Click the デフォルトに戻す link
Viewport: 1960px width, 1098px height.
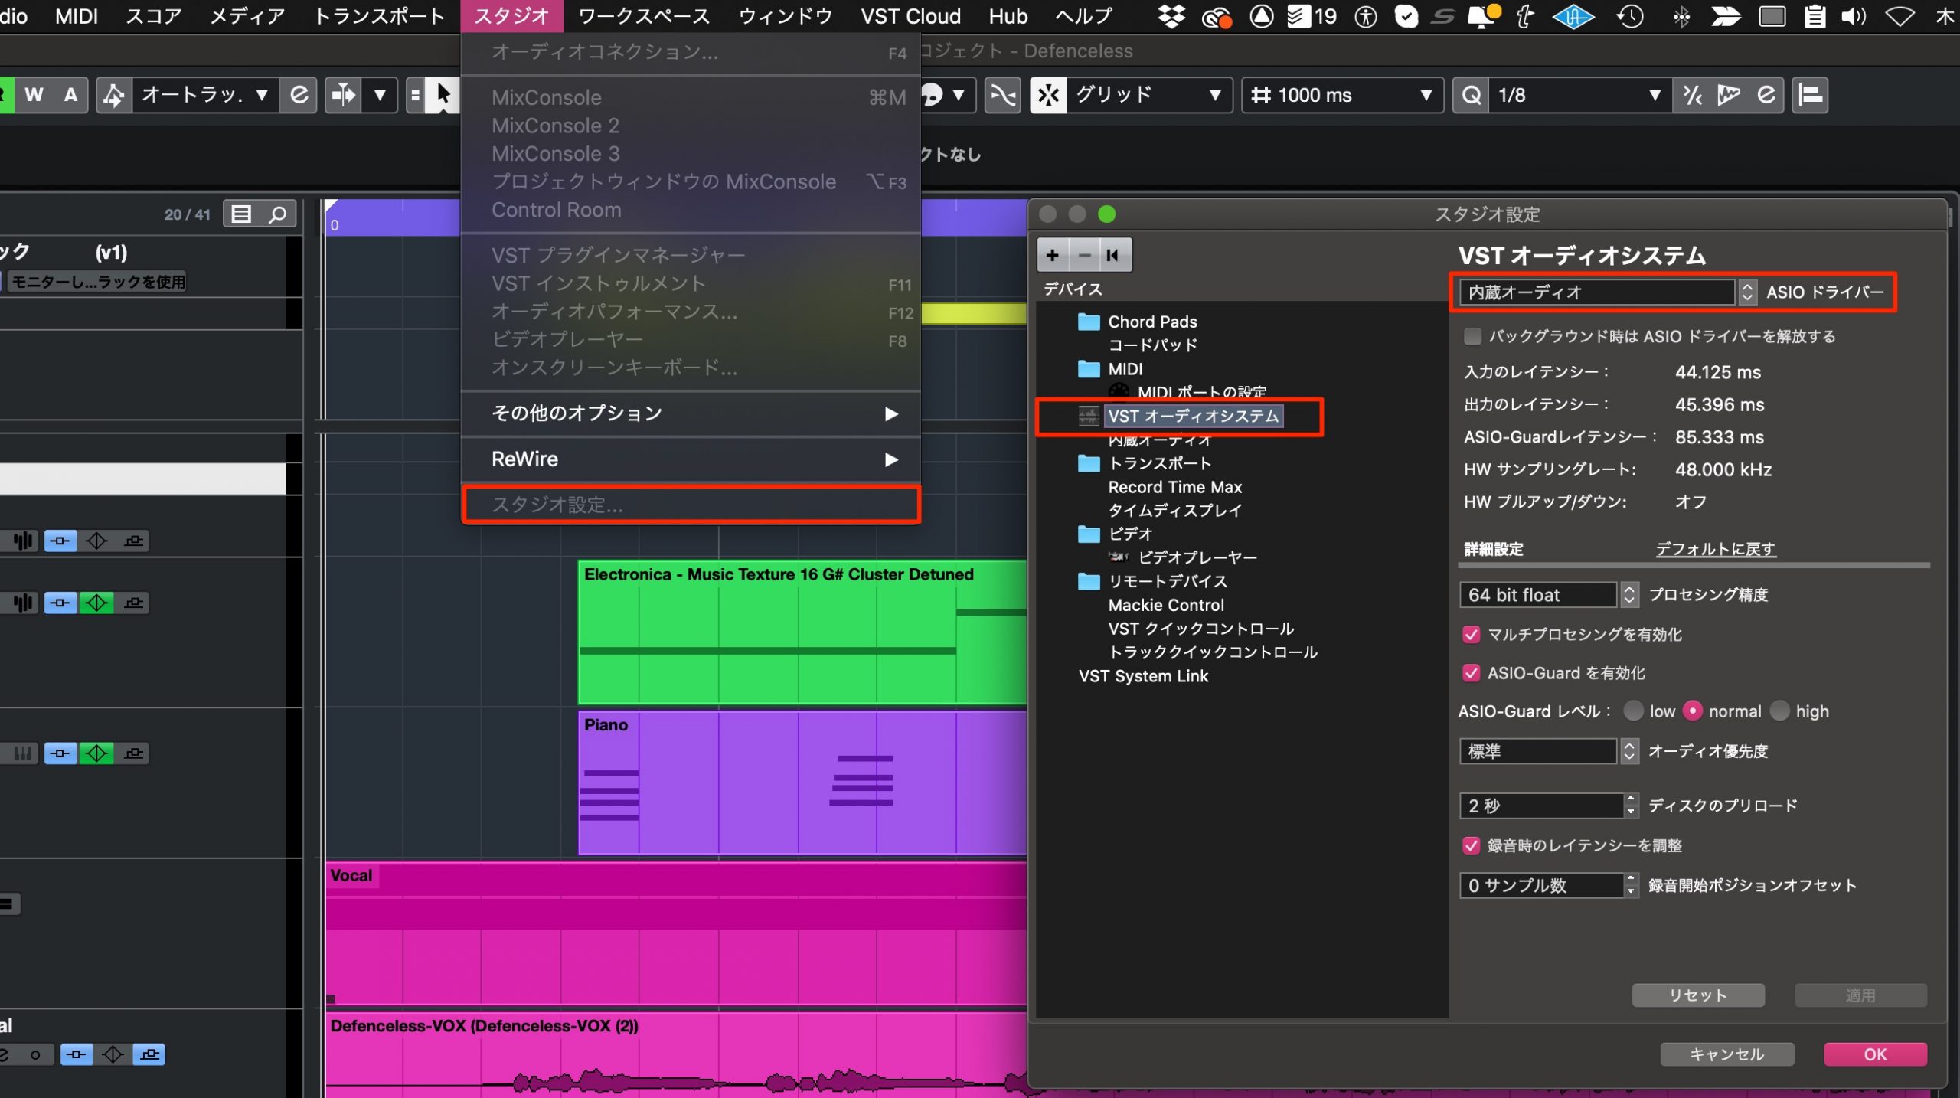(x=1715, y=549)
